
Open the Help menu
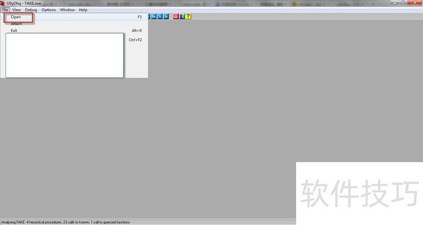pos(83,10)
